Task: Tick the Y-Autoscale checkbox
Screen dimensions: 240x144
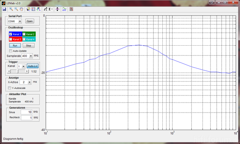Action: tap(9, 88)
